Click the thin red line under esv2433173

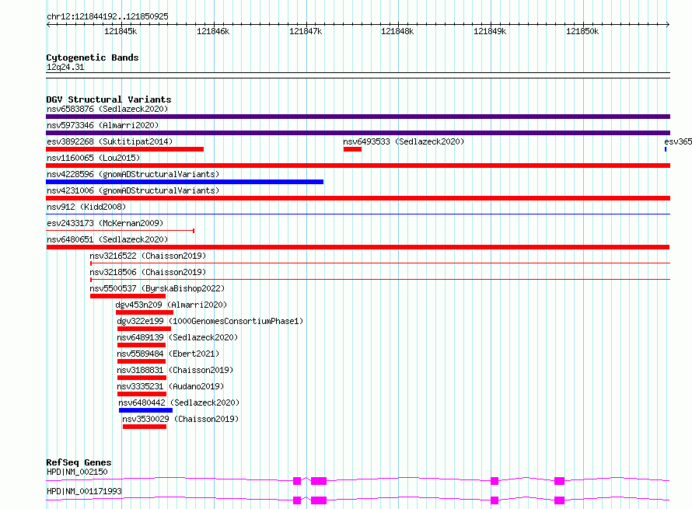(x=120, y=231)
